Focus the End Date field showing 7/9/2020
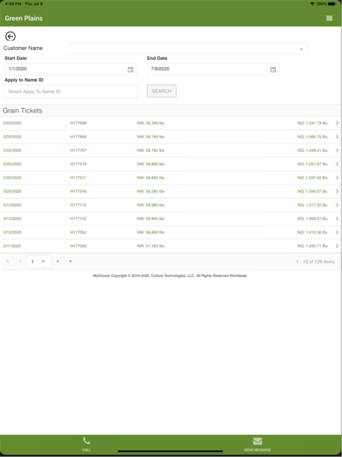The width and height of the screenshot is (342, 457). tap(213, 69)
